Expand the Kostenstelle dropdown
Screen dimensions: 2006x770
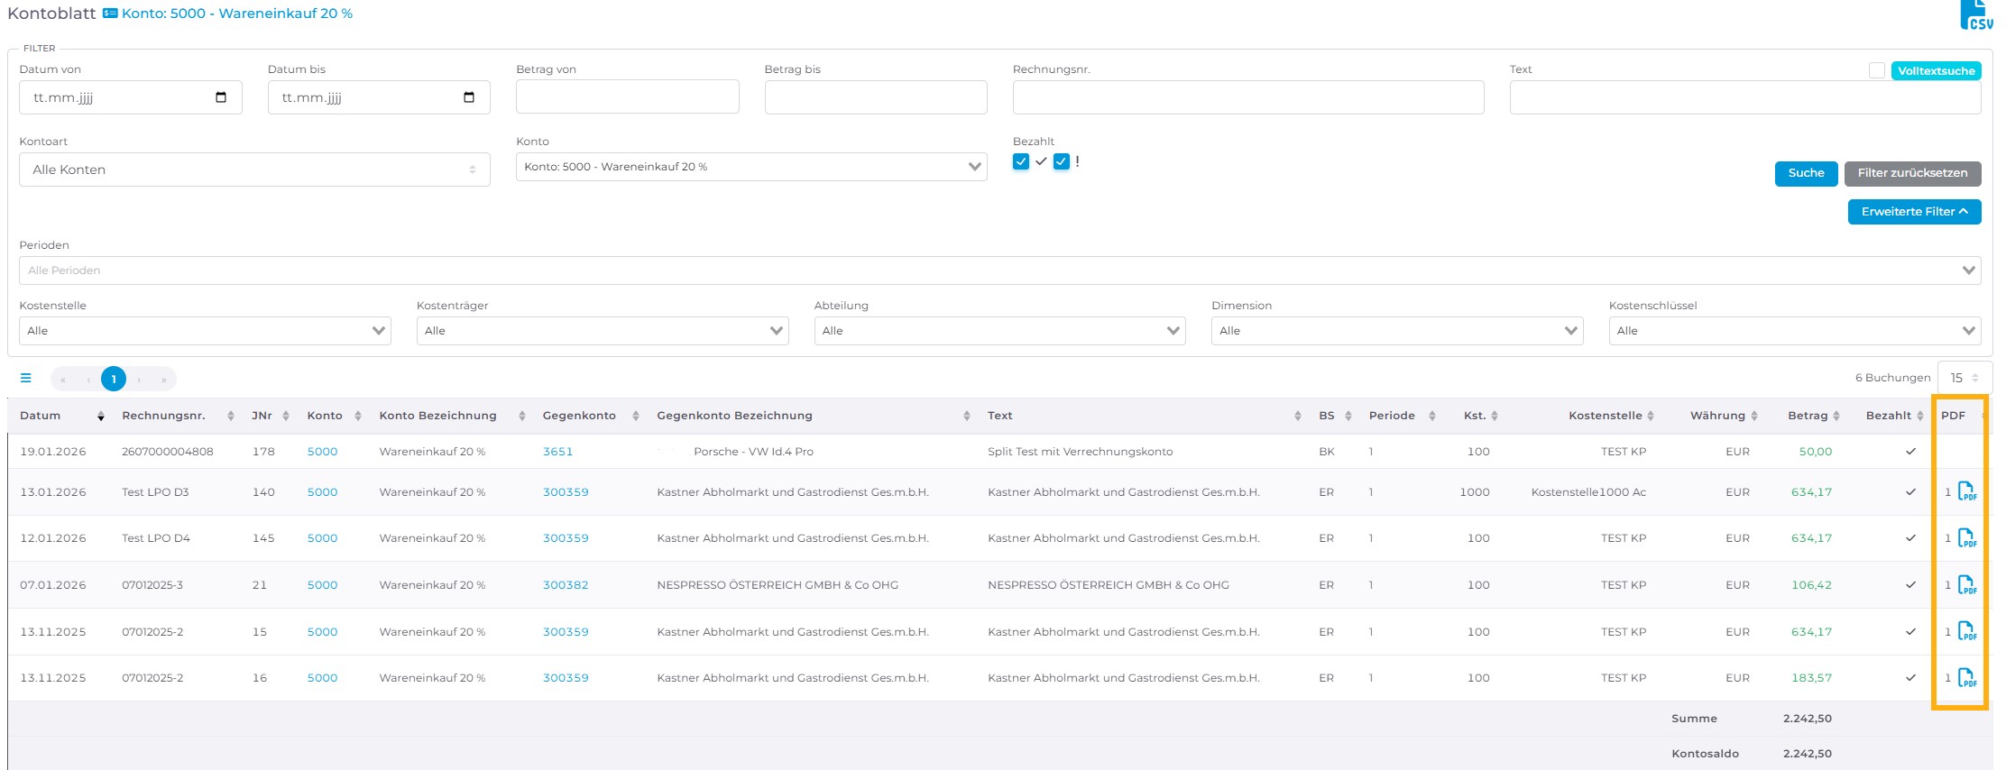[x=205, y=331]
